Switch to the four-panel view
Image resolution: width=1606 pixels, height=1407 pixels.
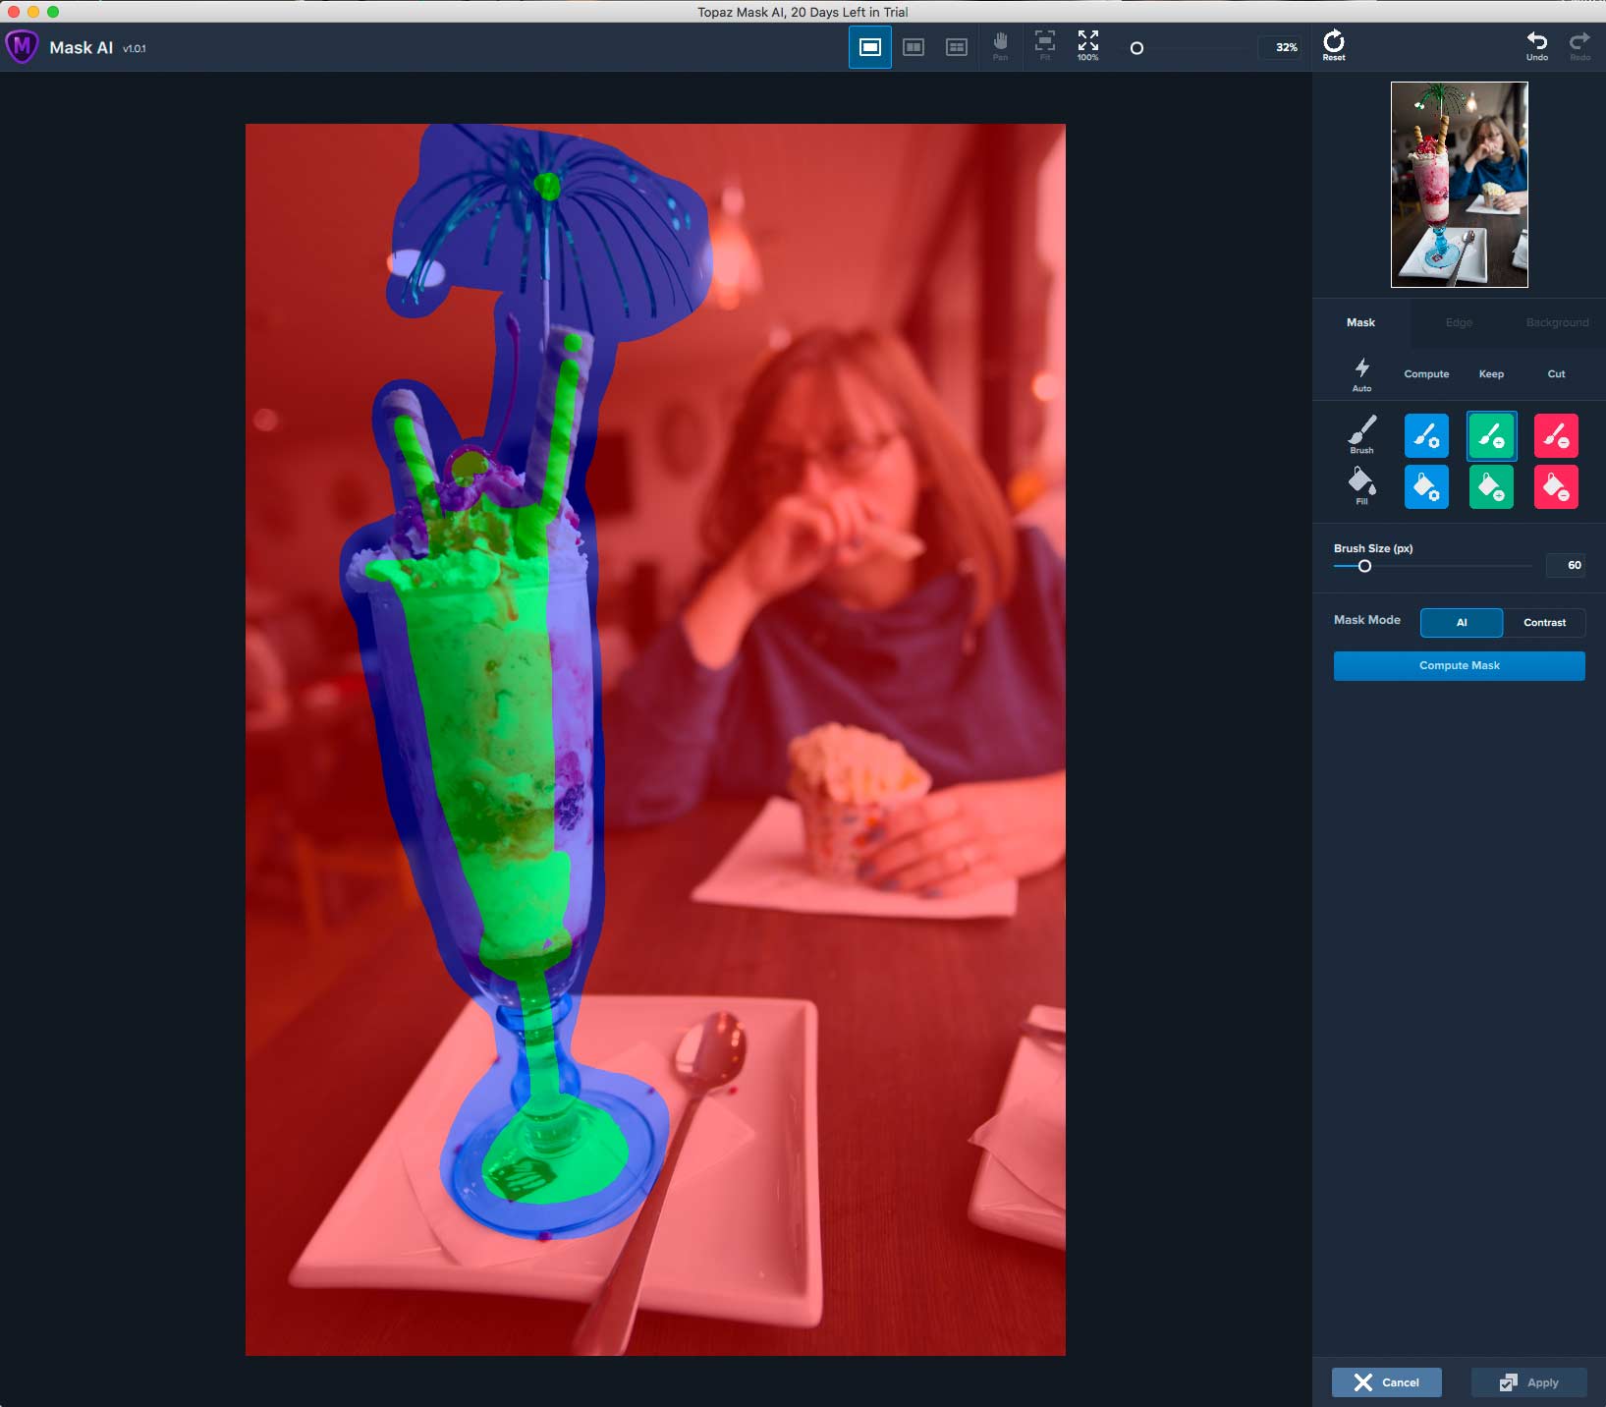[x=957, y=47]
